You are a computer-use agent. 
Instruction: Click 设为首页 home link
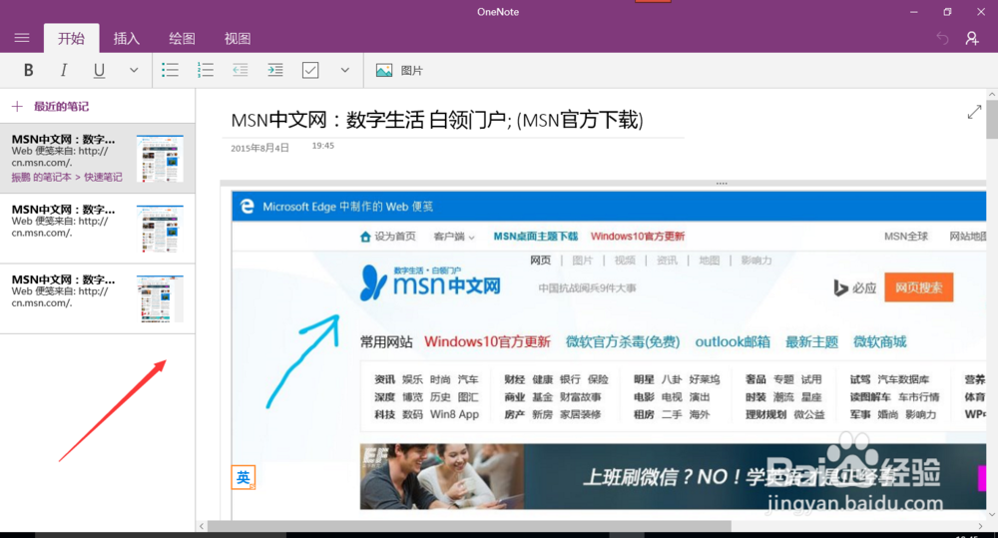[387, 237]
